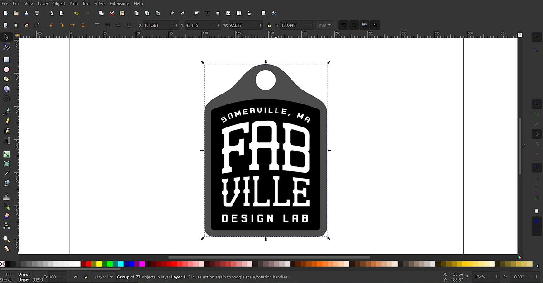
Task: Select the Spiral tool
Action: coord(6,99)
